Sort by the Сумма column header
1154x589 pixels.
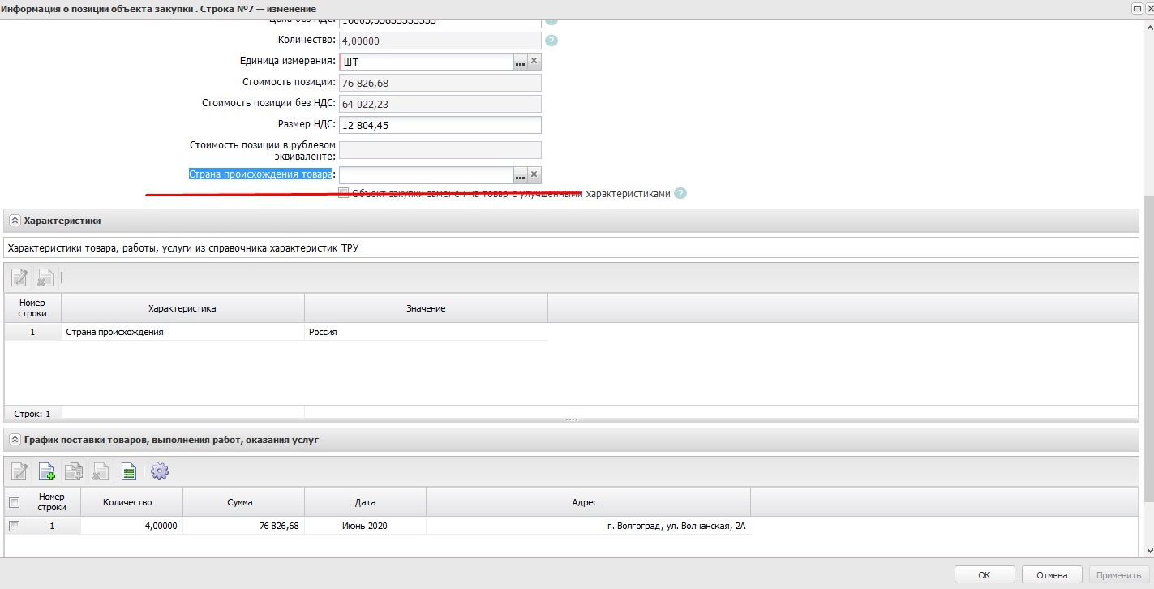pos(243,502)
